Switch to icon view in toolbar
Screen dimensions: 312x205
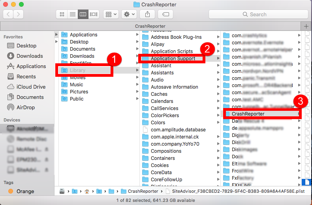[62, 14]
